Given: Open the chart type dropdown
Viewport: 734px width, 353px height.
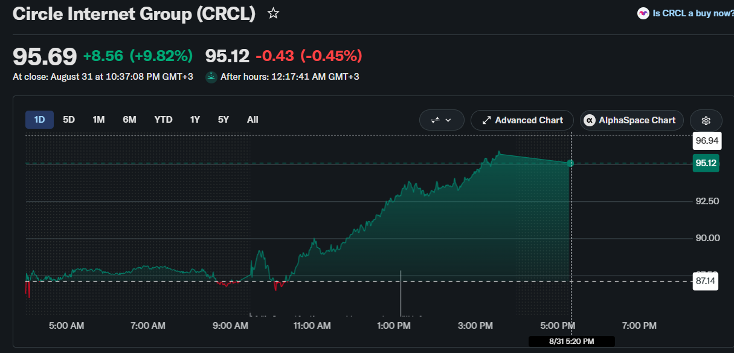Looking at the screenshot, I should [x=442, y=120].
